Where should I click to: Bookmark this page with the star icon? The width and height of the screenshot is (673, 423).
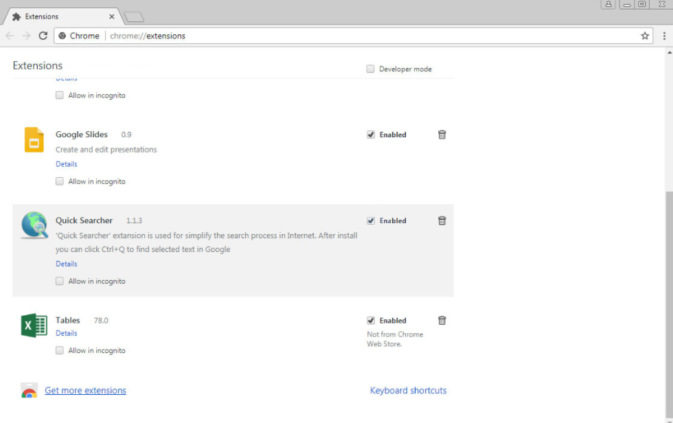click(645, 36)
